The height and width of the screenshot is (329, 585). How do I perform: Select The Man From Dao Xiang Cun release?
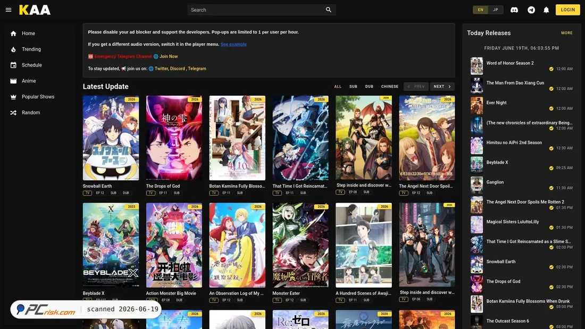[x=522, y=86]
